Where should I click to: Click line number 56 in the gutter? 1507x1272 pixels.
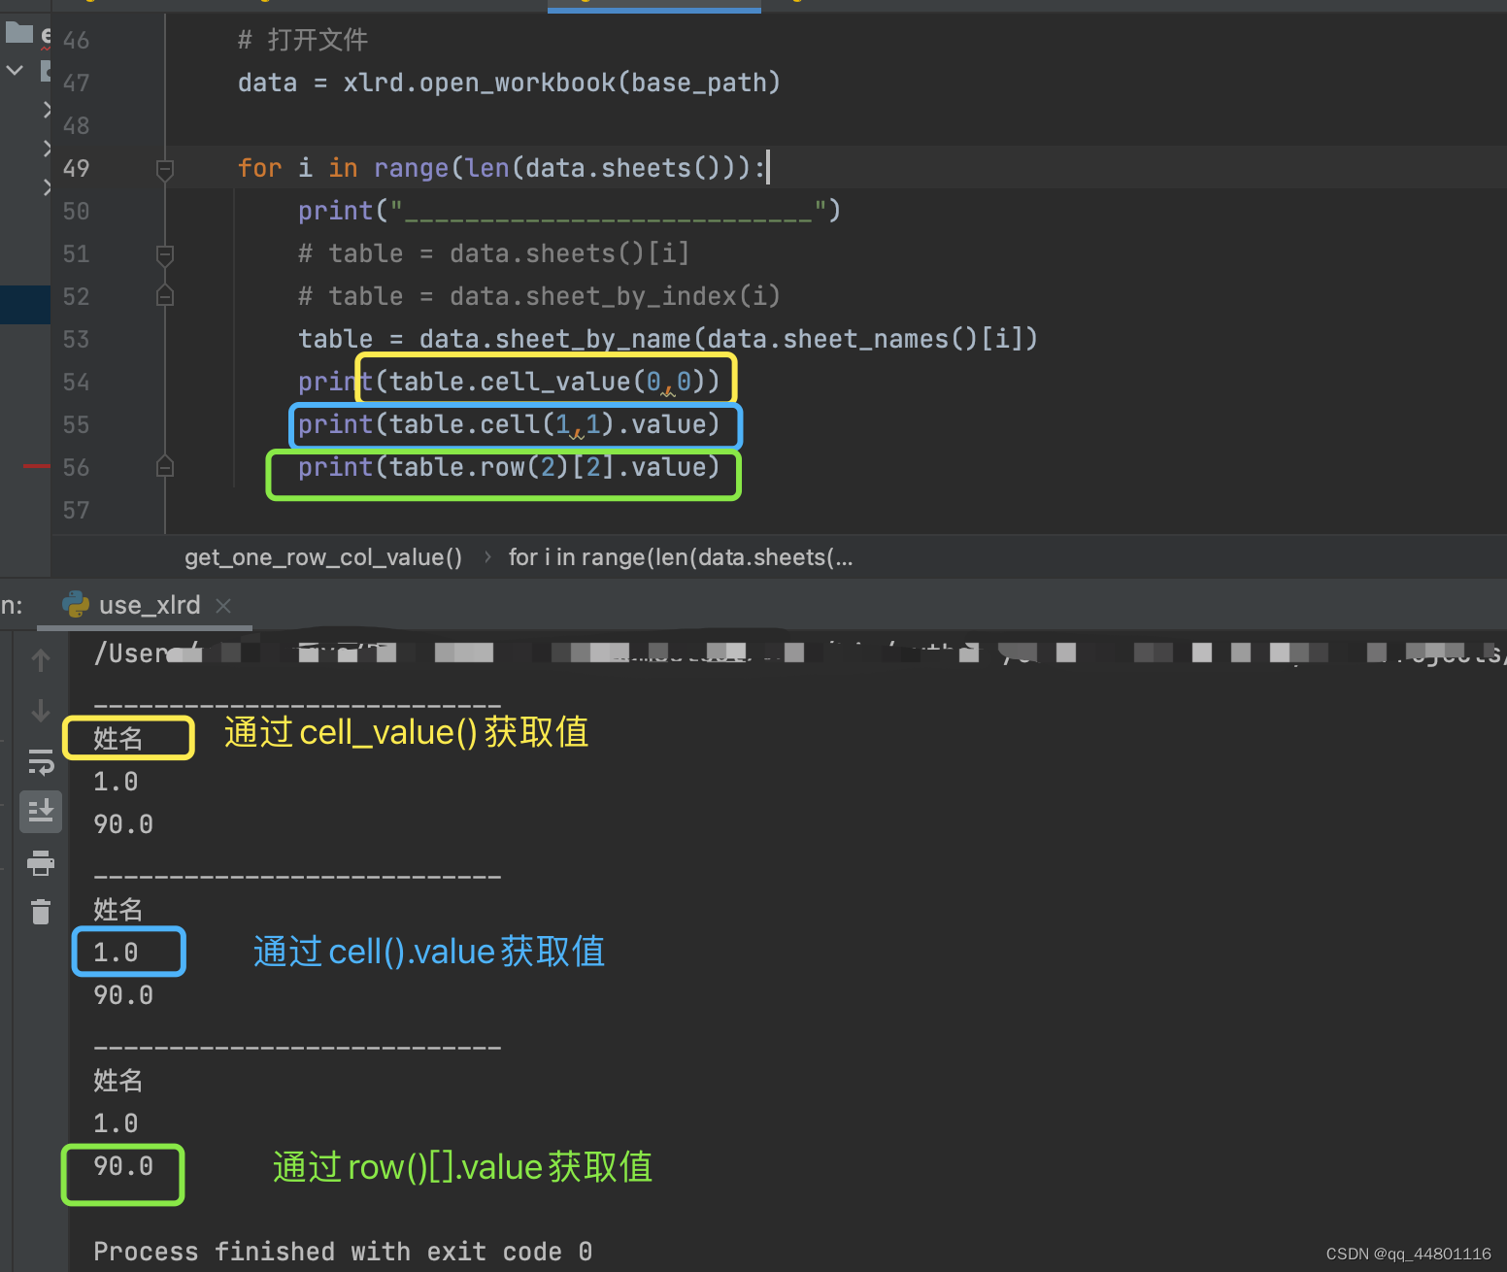[76, 467]
